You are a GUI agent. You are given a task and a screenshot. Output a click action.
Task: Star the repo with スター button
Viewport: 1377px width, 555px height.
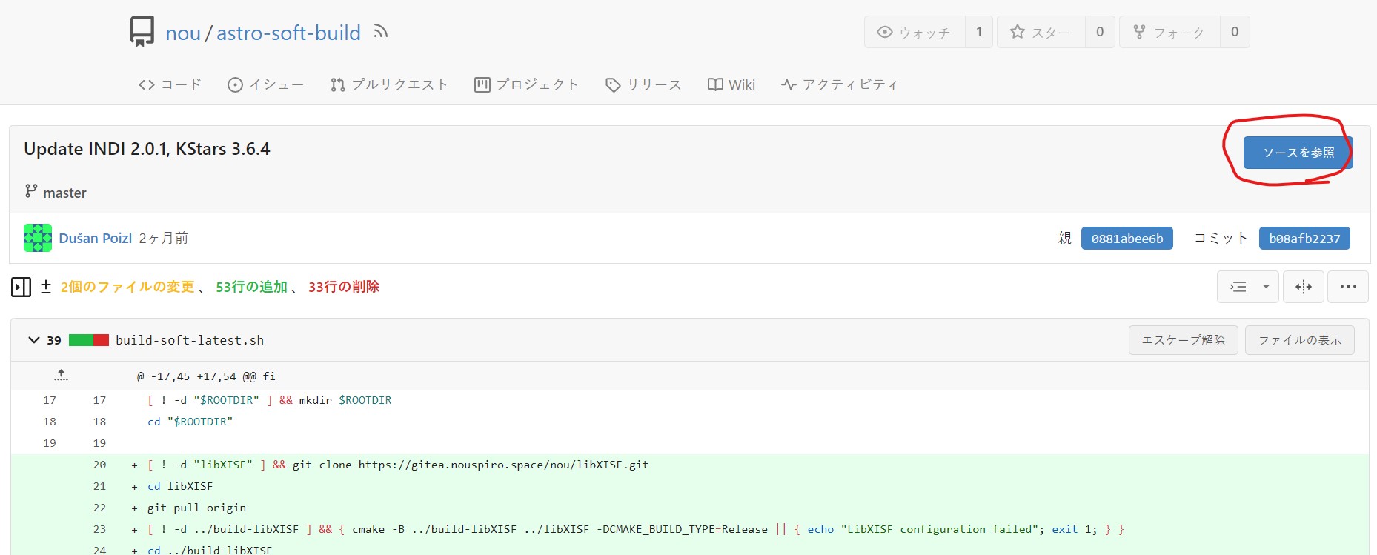tap(1041, 32)
